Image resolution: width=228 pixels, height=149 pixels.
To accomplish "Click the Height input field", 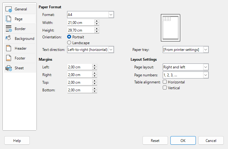I will tap(81, 30).
